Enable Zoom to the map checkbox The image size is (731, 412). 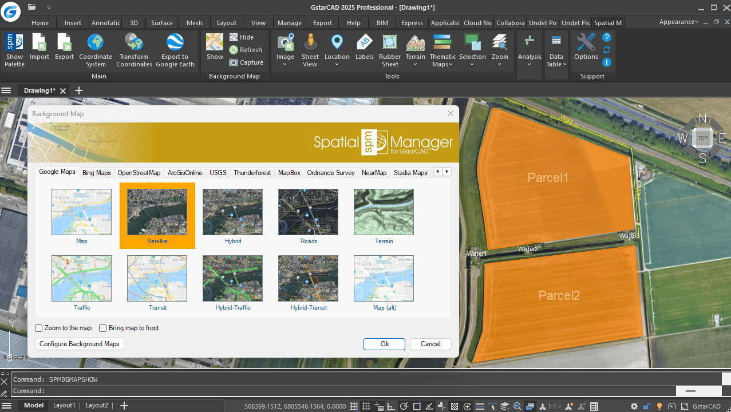pos(39,328)
